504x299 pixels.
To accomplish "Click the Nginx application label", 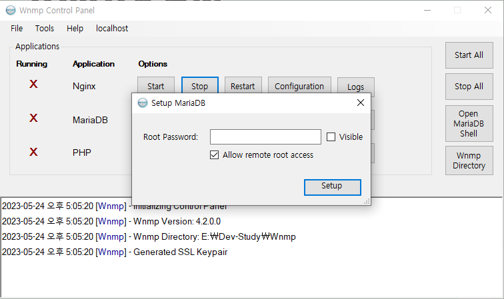I will pyautogui.click(x=84, y=86).
